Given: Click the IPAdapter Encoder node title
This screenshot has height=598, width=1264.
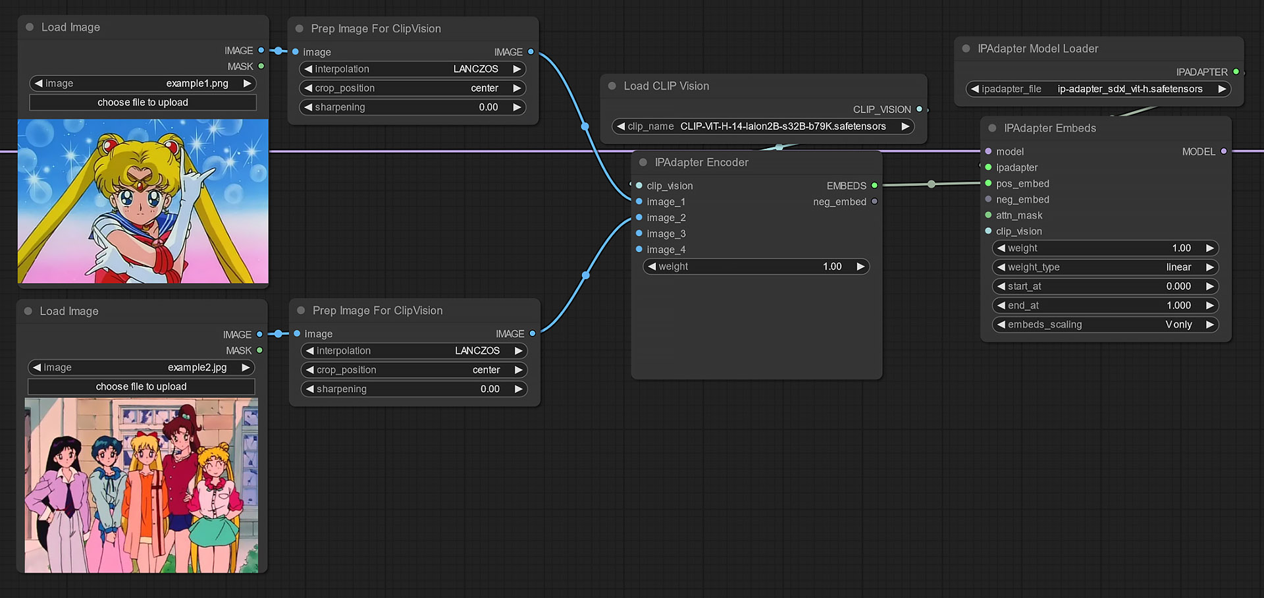Looking at the screenshot, I should click(701, 163).
